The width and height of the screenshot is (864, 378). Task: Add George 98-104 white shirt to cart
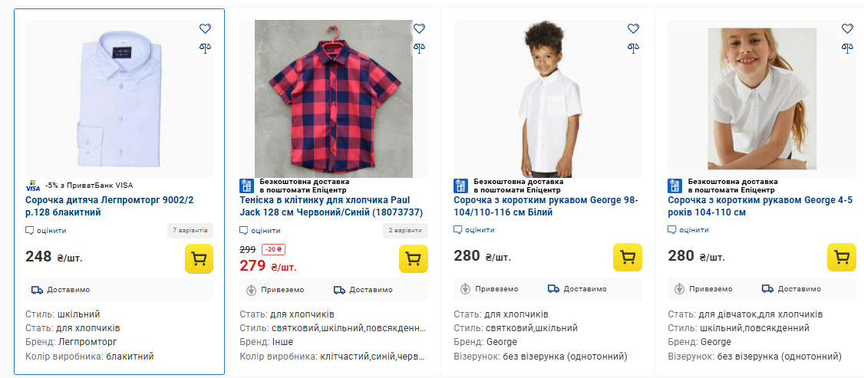tap(627, 258)
